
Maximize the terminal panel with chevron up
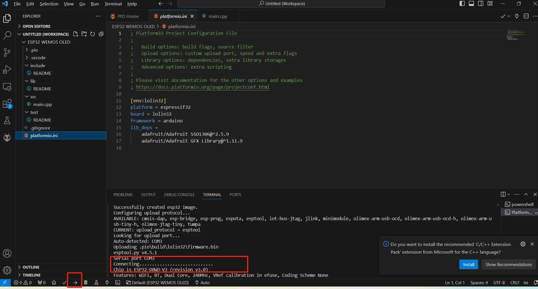(x=526, y=194)
